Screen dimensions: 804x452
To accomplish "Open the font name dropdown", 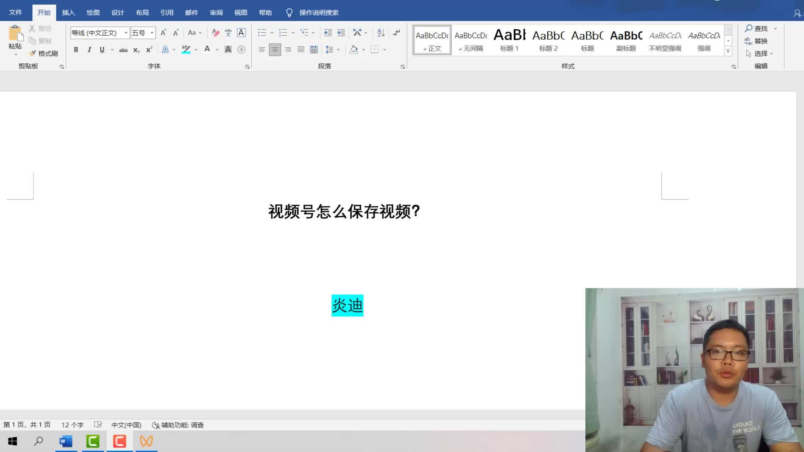I will pyautogui.click(x=126, y=32).
